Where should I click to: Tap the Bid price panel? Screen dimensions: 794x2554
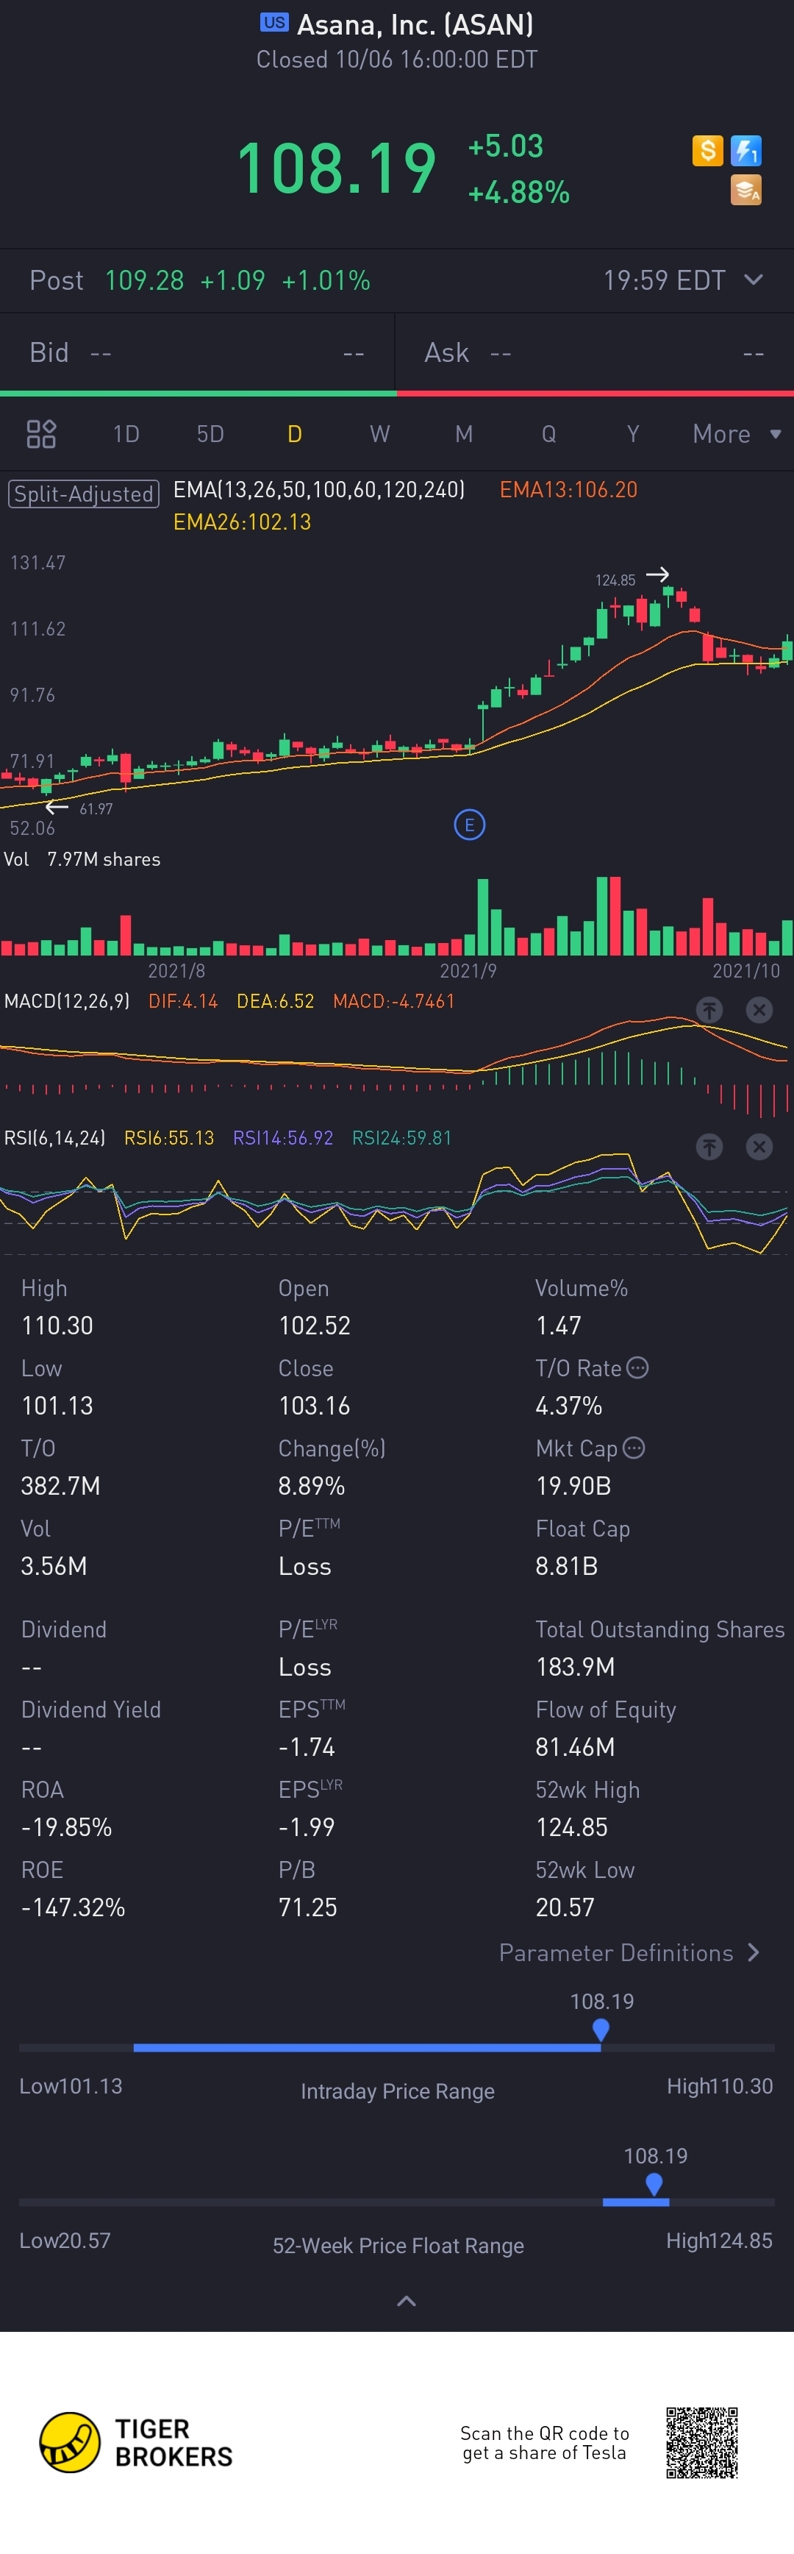point(197,353)
